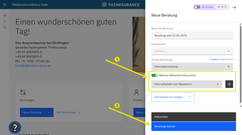
Task: Click the Neue Beratung panel heading
Action: click(x=164, y=15)
